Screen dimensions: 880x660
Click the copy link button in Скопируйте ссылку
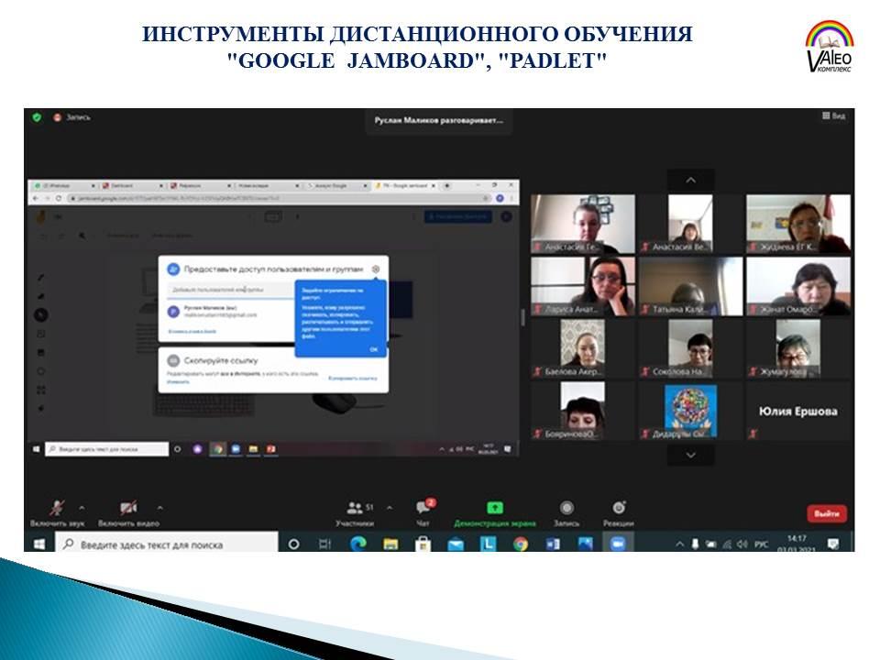click(352, 379)
